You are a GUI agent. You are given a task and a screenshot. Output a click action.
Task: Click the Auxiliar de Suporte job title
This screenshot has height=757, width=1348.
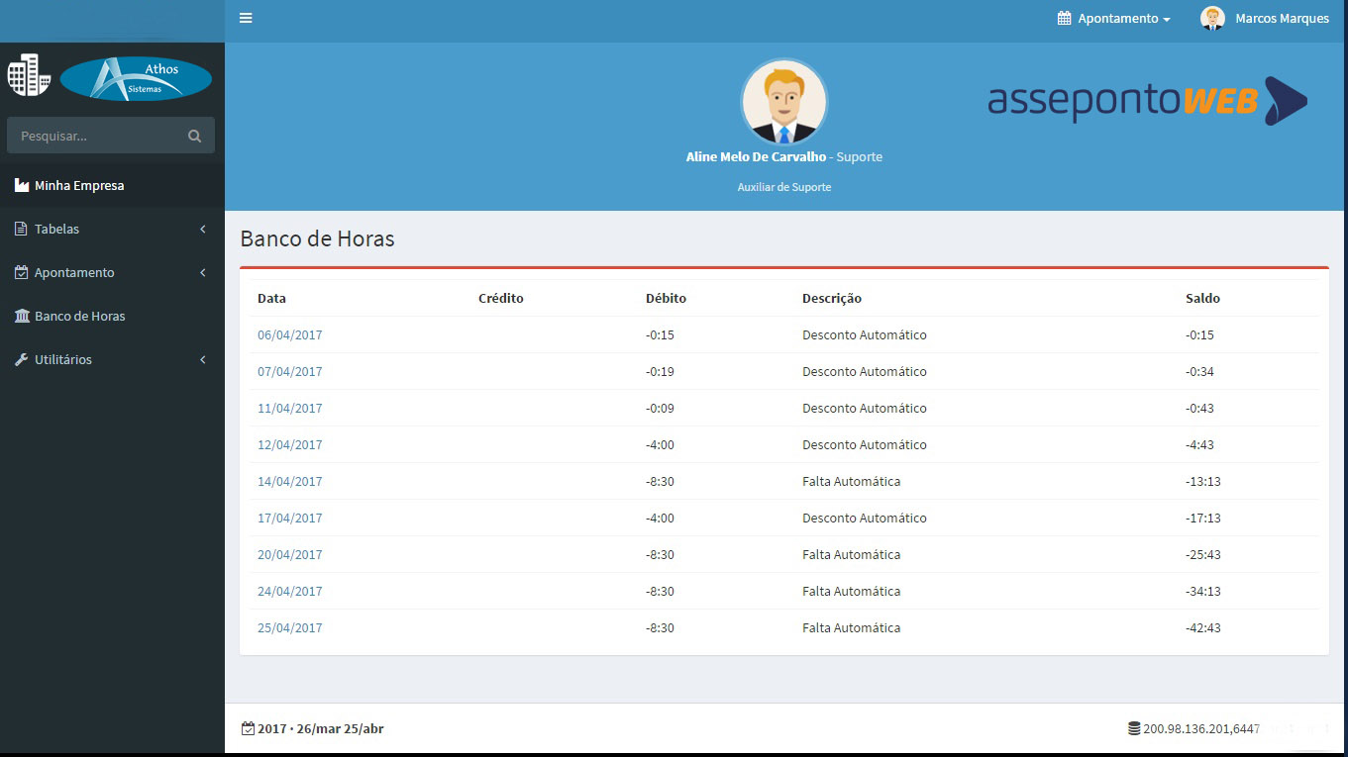click(784, 187)
